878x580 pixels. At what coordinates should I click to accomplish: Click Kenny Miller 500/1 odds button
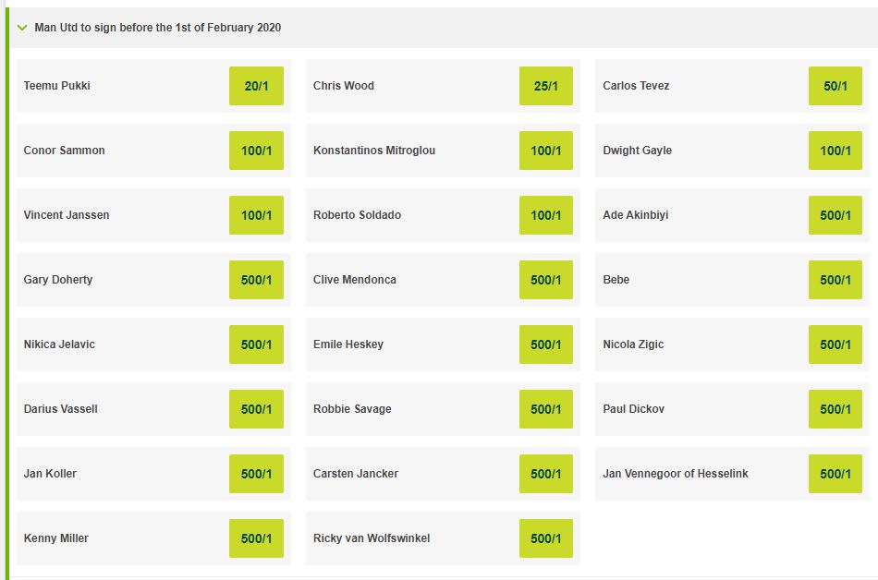(256, 538)
